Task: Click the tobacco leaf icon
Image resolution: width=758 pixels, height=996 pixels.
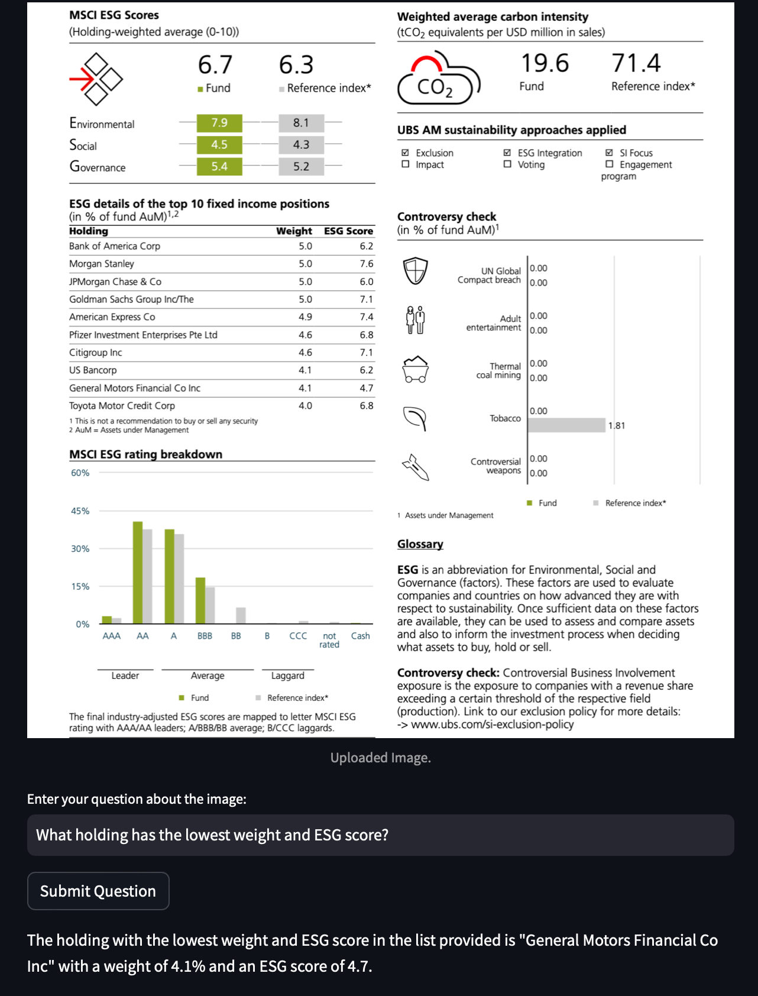Action: (415, 418)
